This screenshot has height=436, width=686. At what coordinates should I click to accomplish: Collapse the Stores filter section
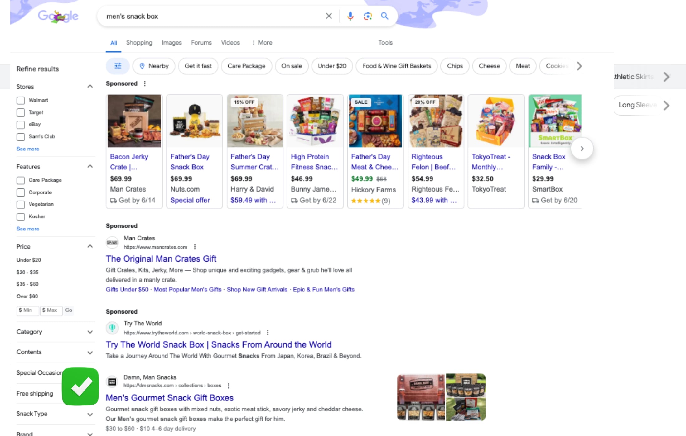90,86
